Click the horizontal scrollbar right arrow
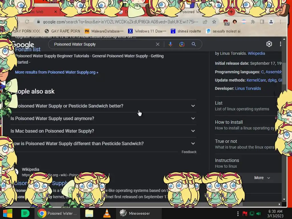Screen dimensions: 292x219 [279, 204]
